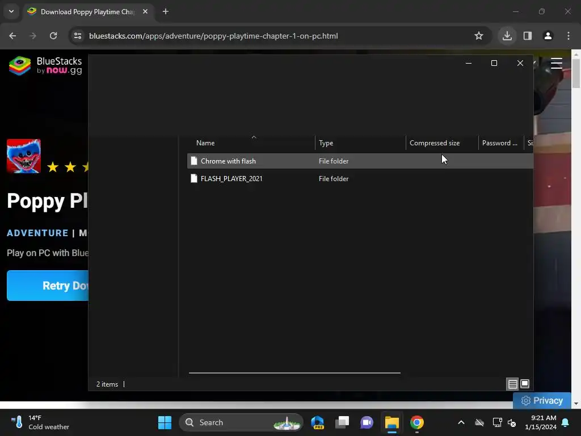Switch Explorer to details view
581x436 pixels.
pyautogui.click(x=512, y=384)
